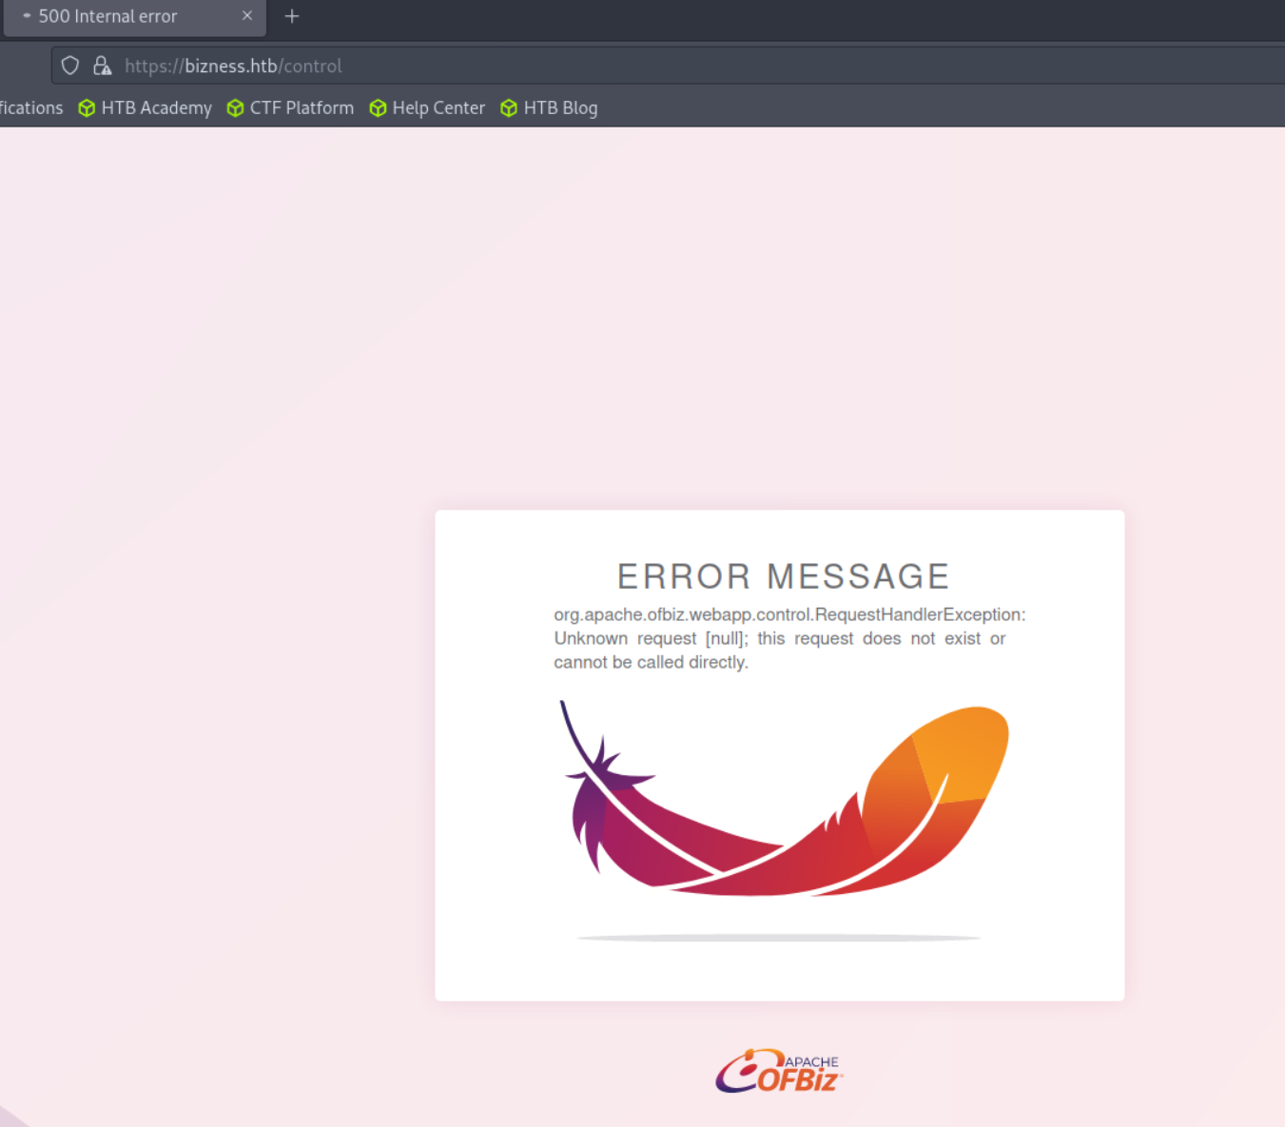The image size is (1285, 1127).
Task: Open the HTB Academy bookmark label
Action: [x=156, y=108]
